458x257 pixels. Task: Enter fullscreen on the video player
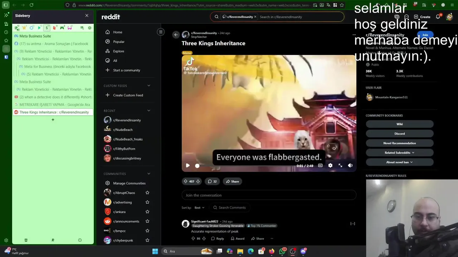(340, 165)
